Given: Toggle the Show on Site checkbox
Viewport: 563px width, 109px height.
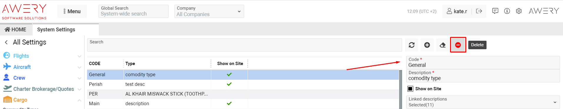Looking at the screenshot, I should 410,89.
